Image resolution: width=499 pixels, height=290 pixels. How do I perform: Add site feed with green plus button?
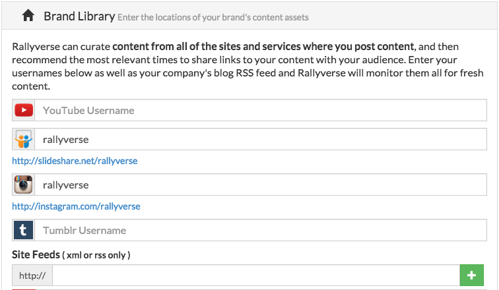(x=471, y=275)
